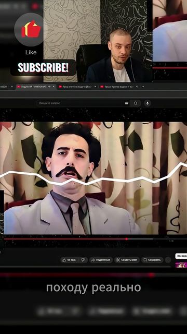Select the 'Все видео' chip on the right
The width and height of the screenshot is (187, 334).
(181, 256)
